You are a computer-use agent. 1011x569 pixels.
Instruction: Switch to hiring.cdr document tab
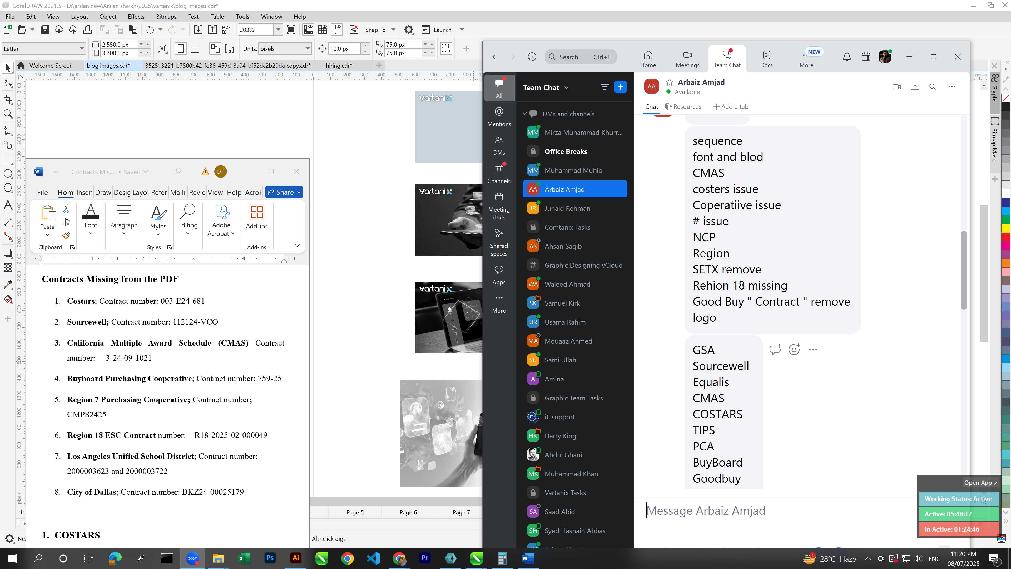339,66
